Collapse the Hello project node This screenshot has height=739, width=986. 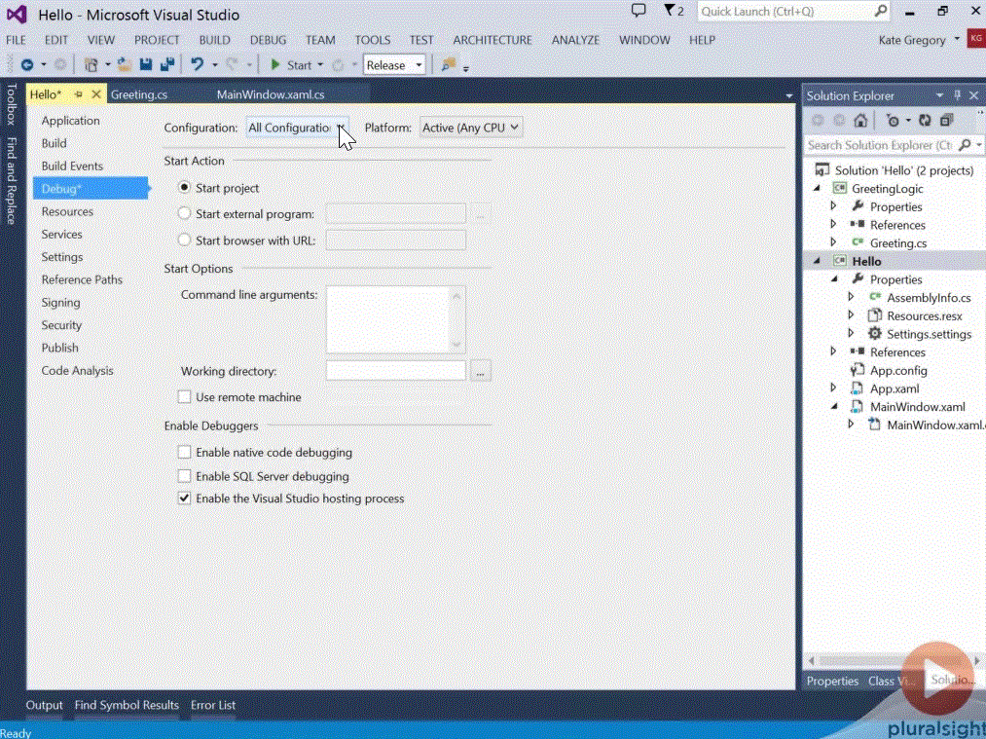pyautogui.click(x=817, y=260)
